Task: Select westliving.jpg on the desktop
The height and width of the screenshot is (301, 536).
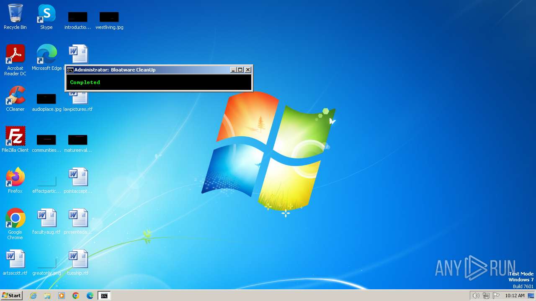Action: tap(109, 20)
